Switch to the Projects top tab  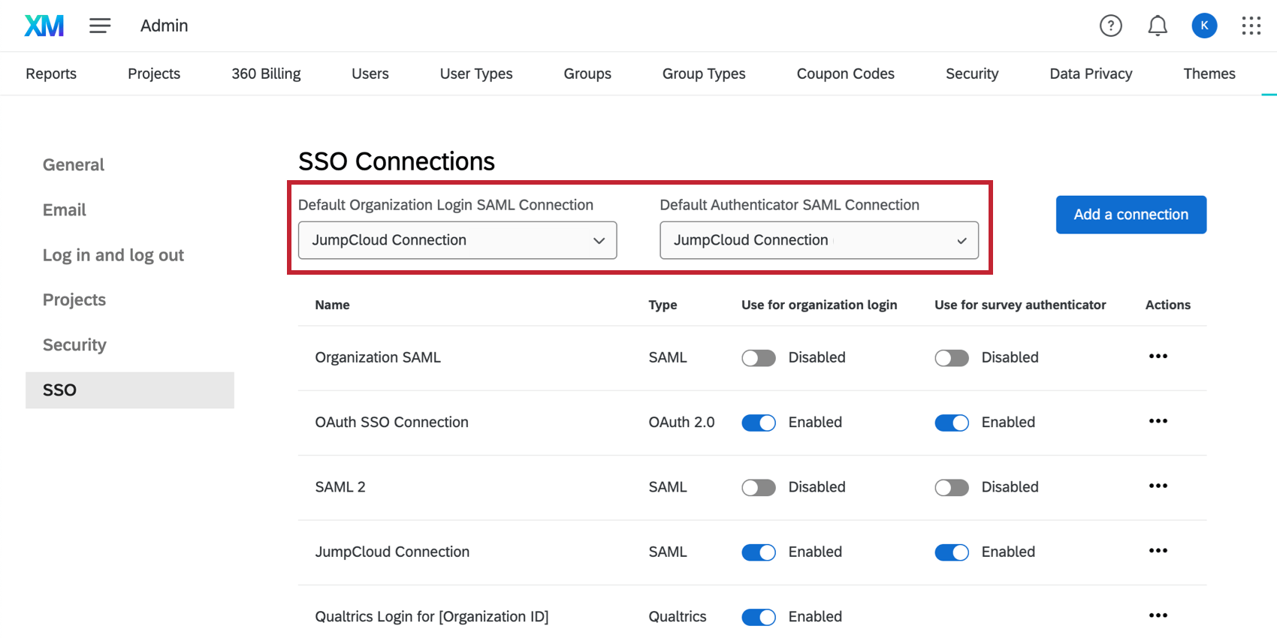[x=154, y=74]
